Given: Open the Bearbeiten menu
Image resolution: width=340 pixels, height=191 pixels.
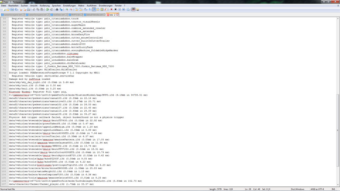Looking at the screenshot, I should tap(14, 6).
